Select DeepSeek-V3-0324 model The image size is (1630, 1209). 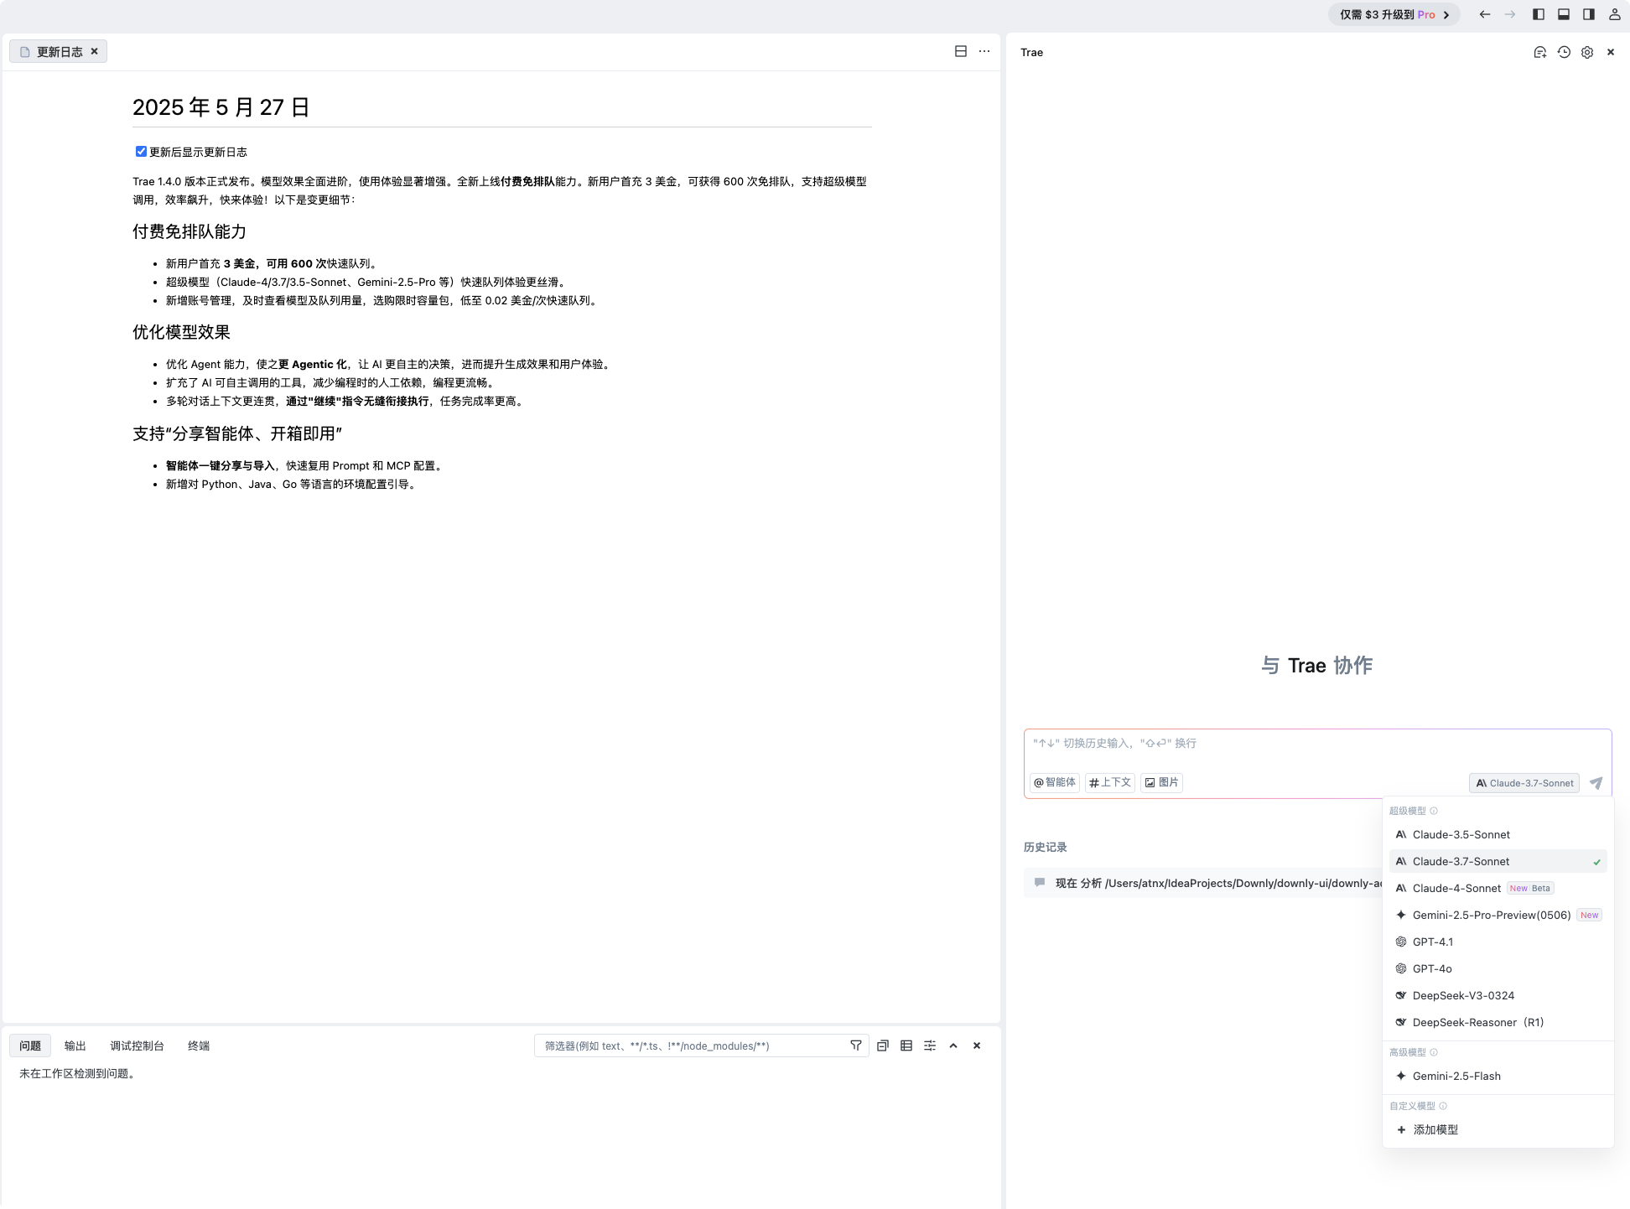[1498, 995]
